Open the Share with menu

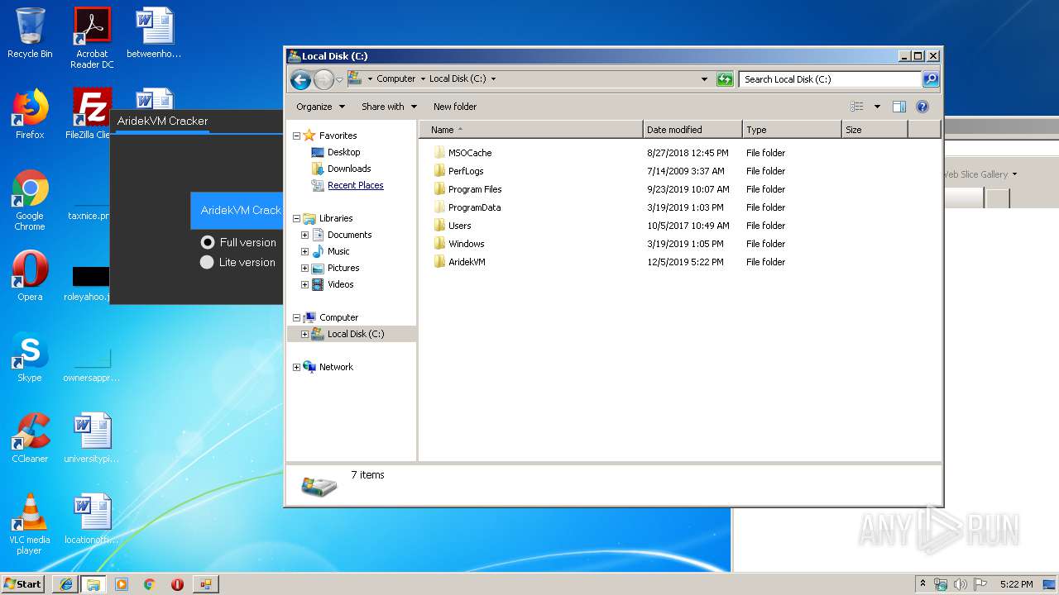389,107
